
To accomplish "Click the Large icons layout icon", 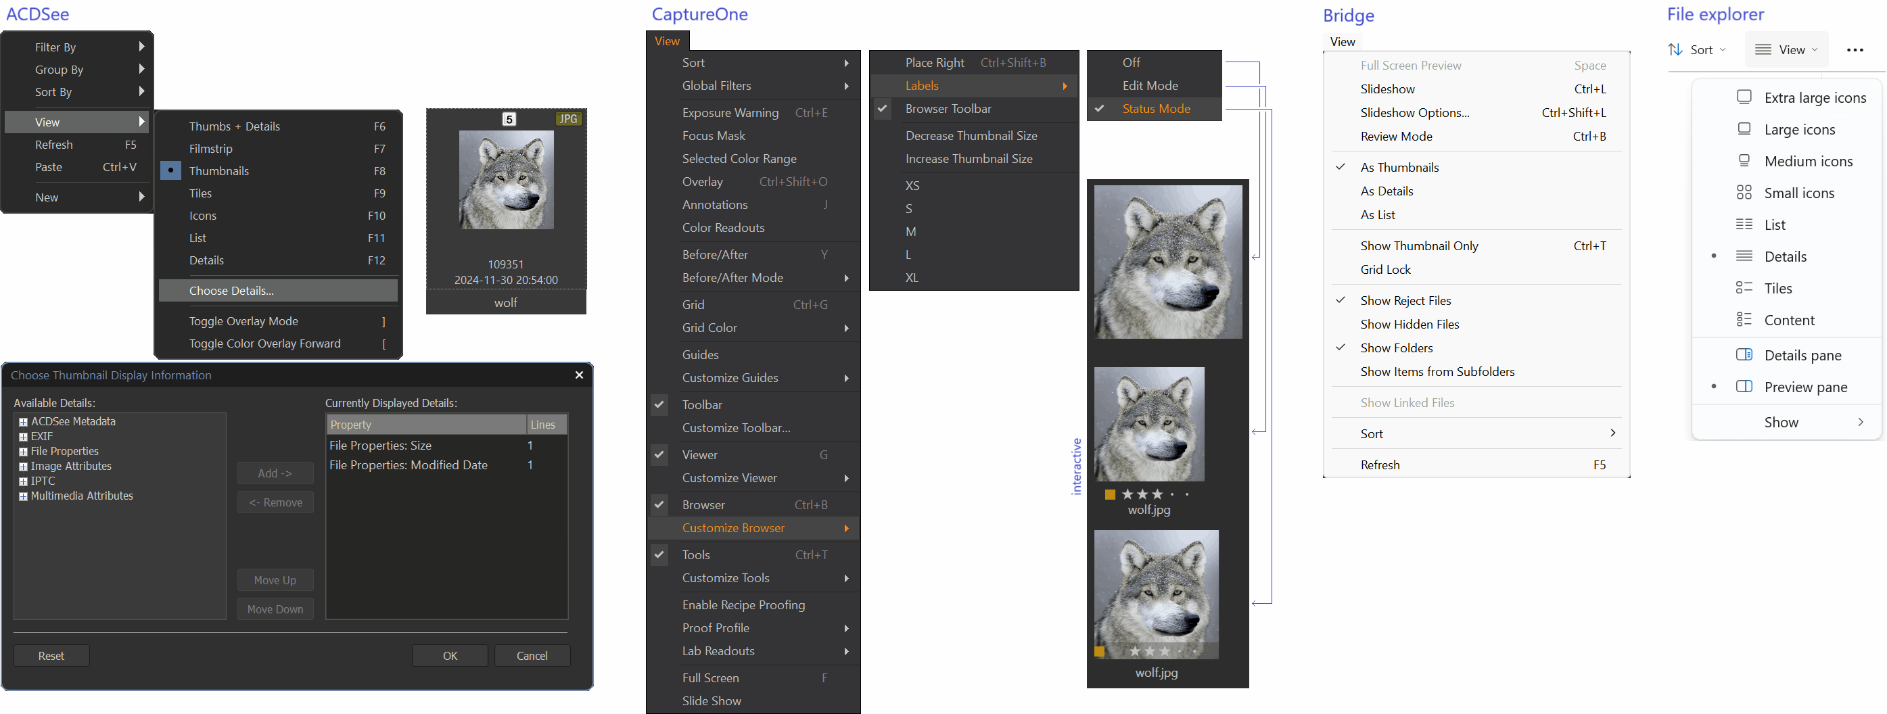I will click(1744, 129).
